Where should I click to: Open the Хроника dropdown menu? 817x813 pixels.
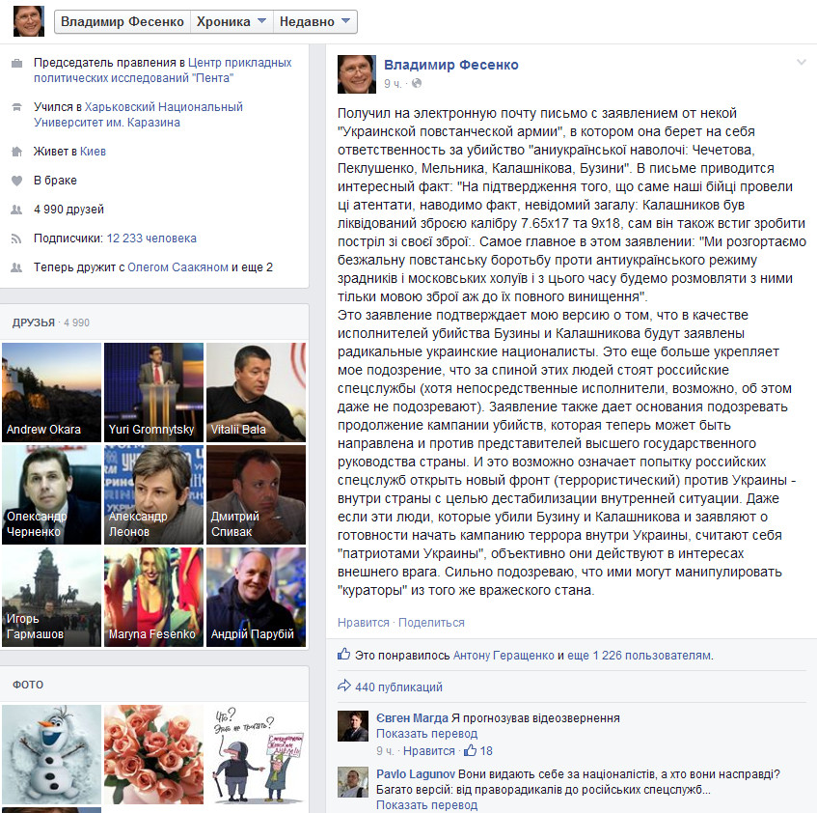pyautogui.click(x=231, y=22)
